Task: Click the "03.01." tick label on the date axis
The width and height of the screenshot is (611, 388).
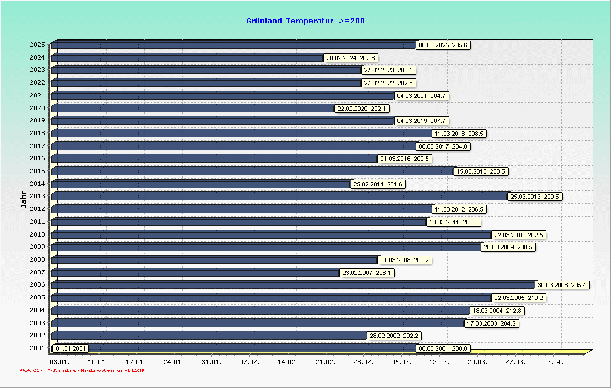Action: [x=60, y=361]
